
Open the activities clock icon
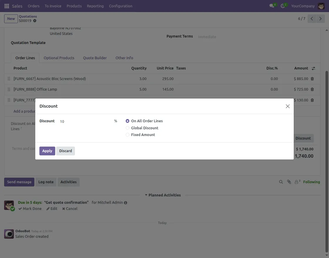[x=283, y=6]
